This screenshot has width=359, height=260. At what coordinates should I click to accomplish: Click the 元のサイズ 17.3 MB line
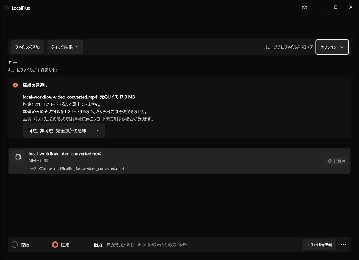[79, 97]
